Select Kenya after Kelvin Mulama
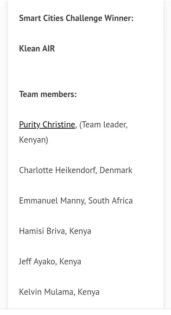This screenshot has height=315, width=171. 89,292
